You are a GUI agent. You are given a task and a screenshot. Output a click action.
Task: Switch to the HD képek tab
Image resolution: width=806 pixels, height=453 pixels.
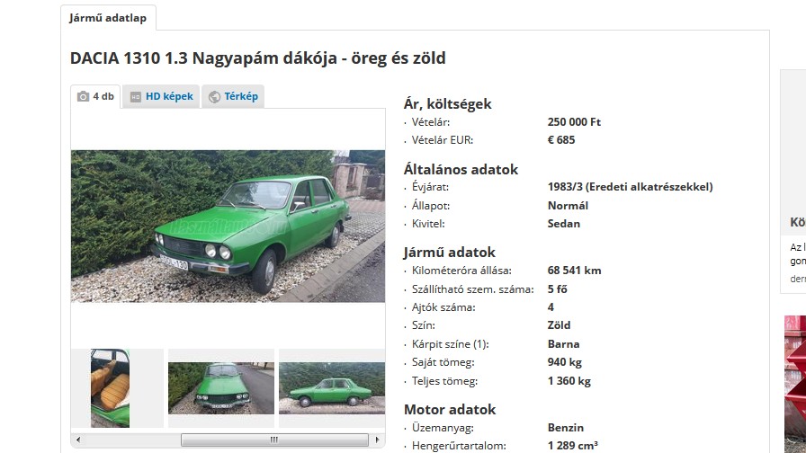tap(161, 96)
